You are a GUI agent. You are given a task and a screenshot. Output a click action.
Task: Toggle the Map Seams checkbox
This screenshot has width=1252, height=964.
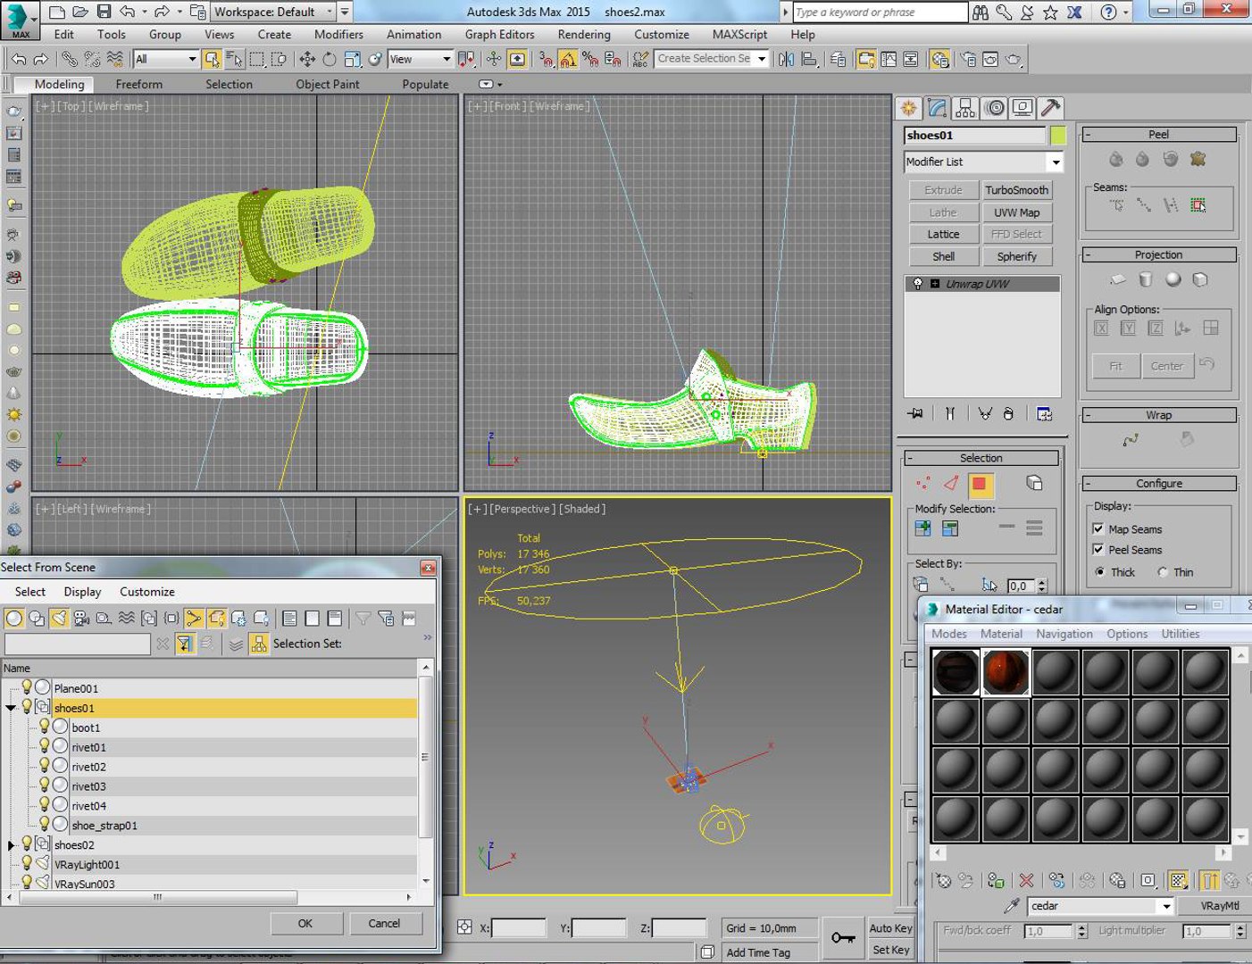coord(1098,529)
